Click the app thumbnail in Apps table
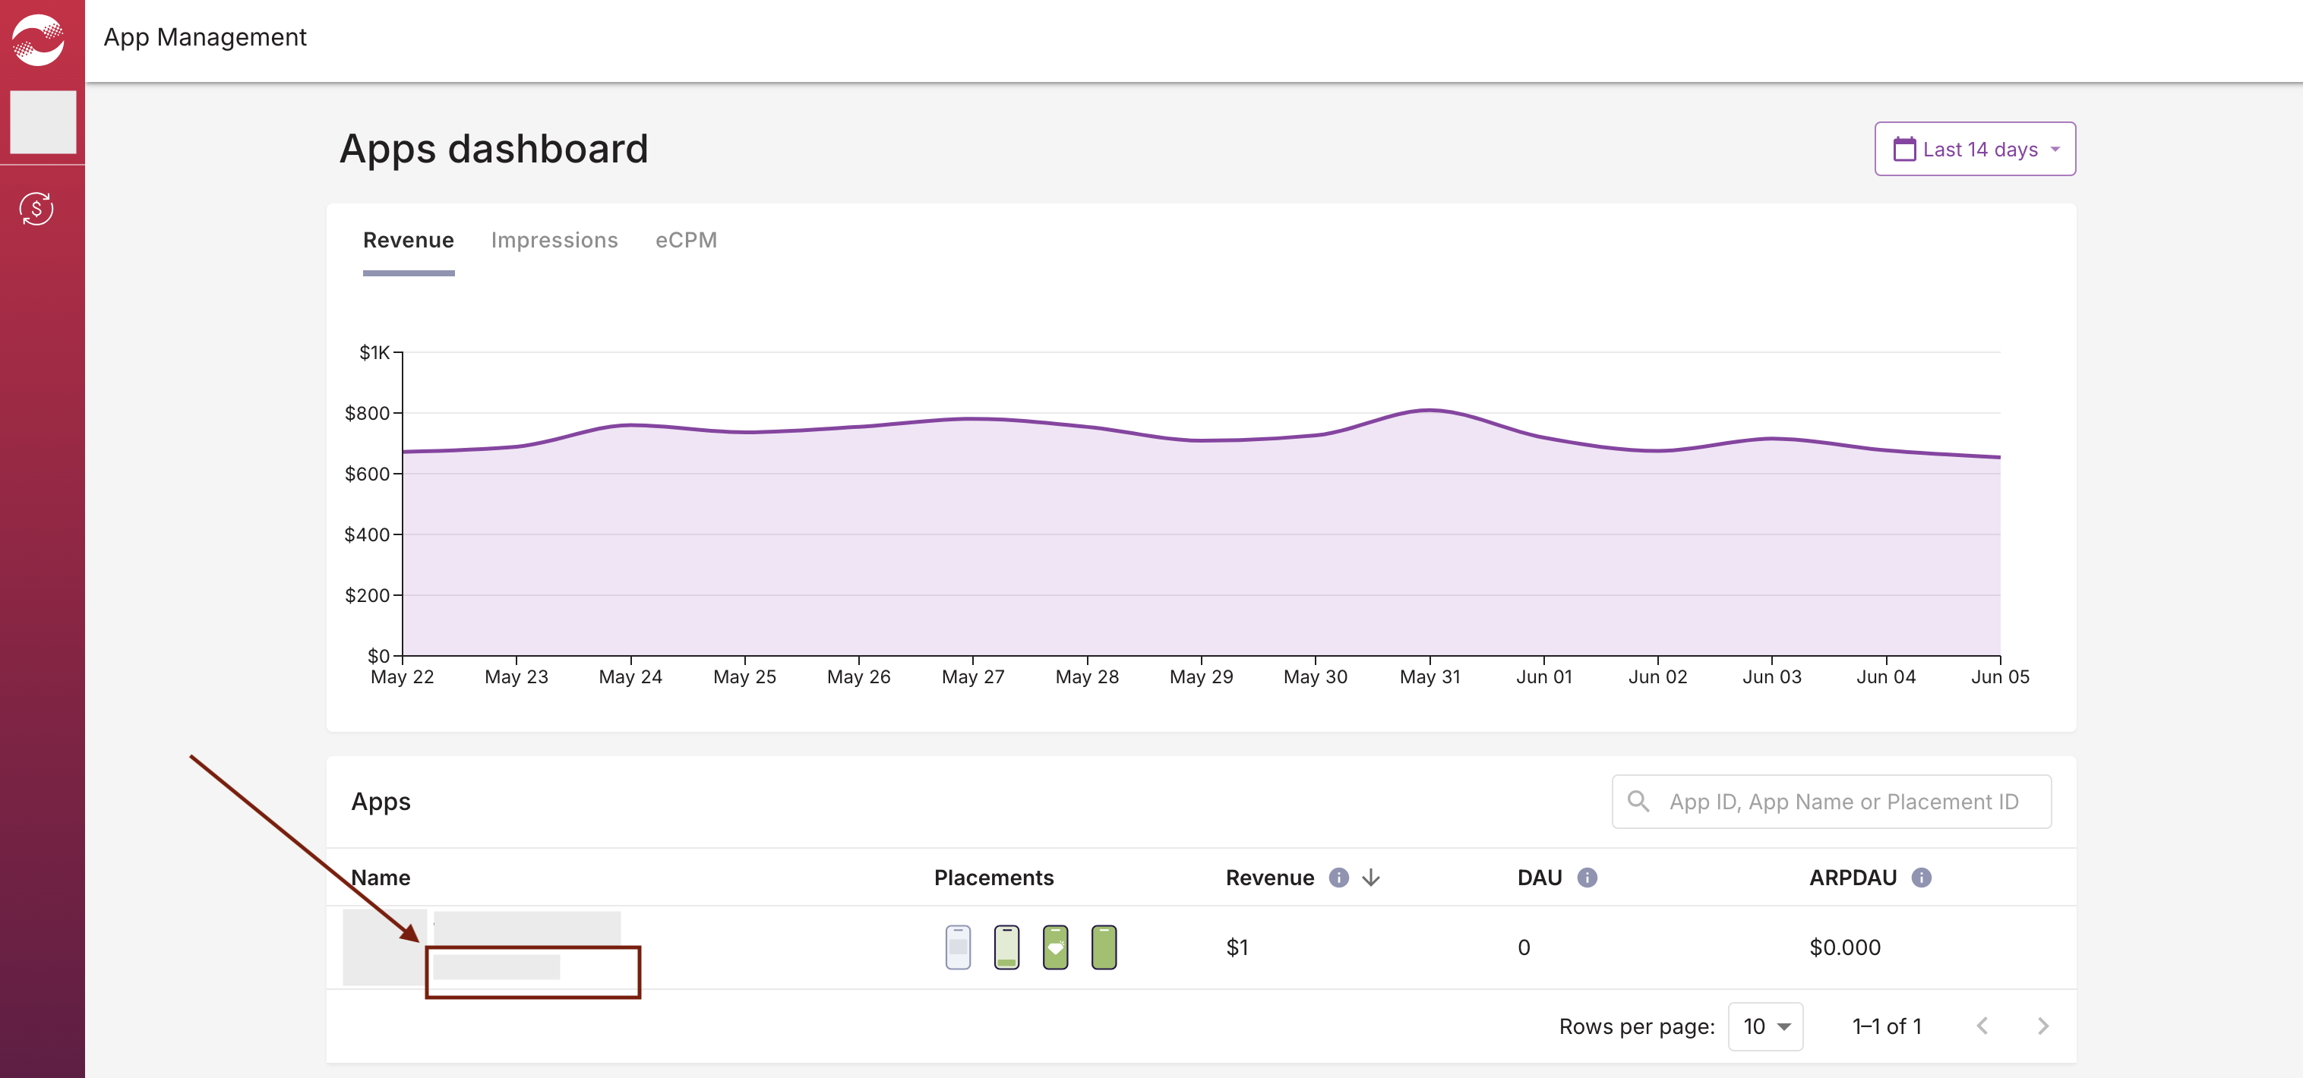 tap(384, 947)
